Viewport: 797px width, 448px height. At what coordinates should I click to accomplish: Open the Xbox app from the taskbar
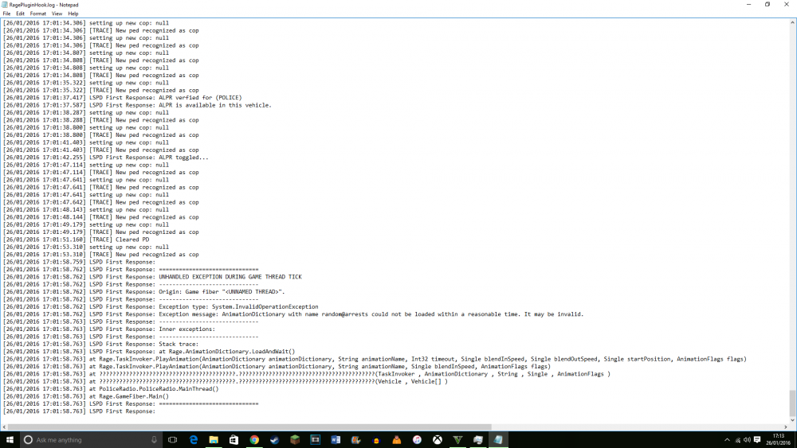pos(437,440)
